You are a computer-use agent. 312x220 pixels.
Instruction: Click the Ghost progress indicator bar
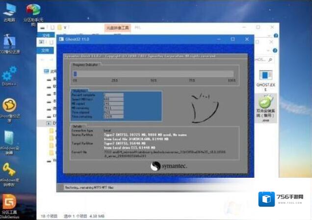(154, 74)
